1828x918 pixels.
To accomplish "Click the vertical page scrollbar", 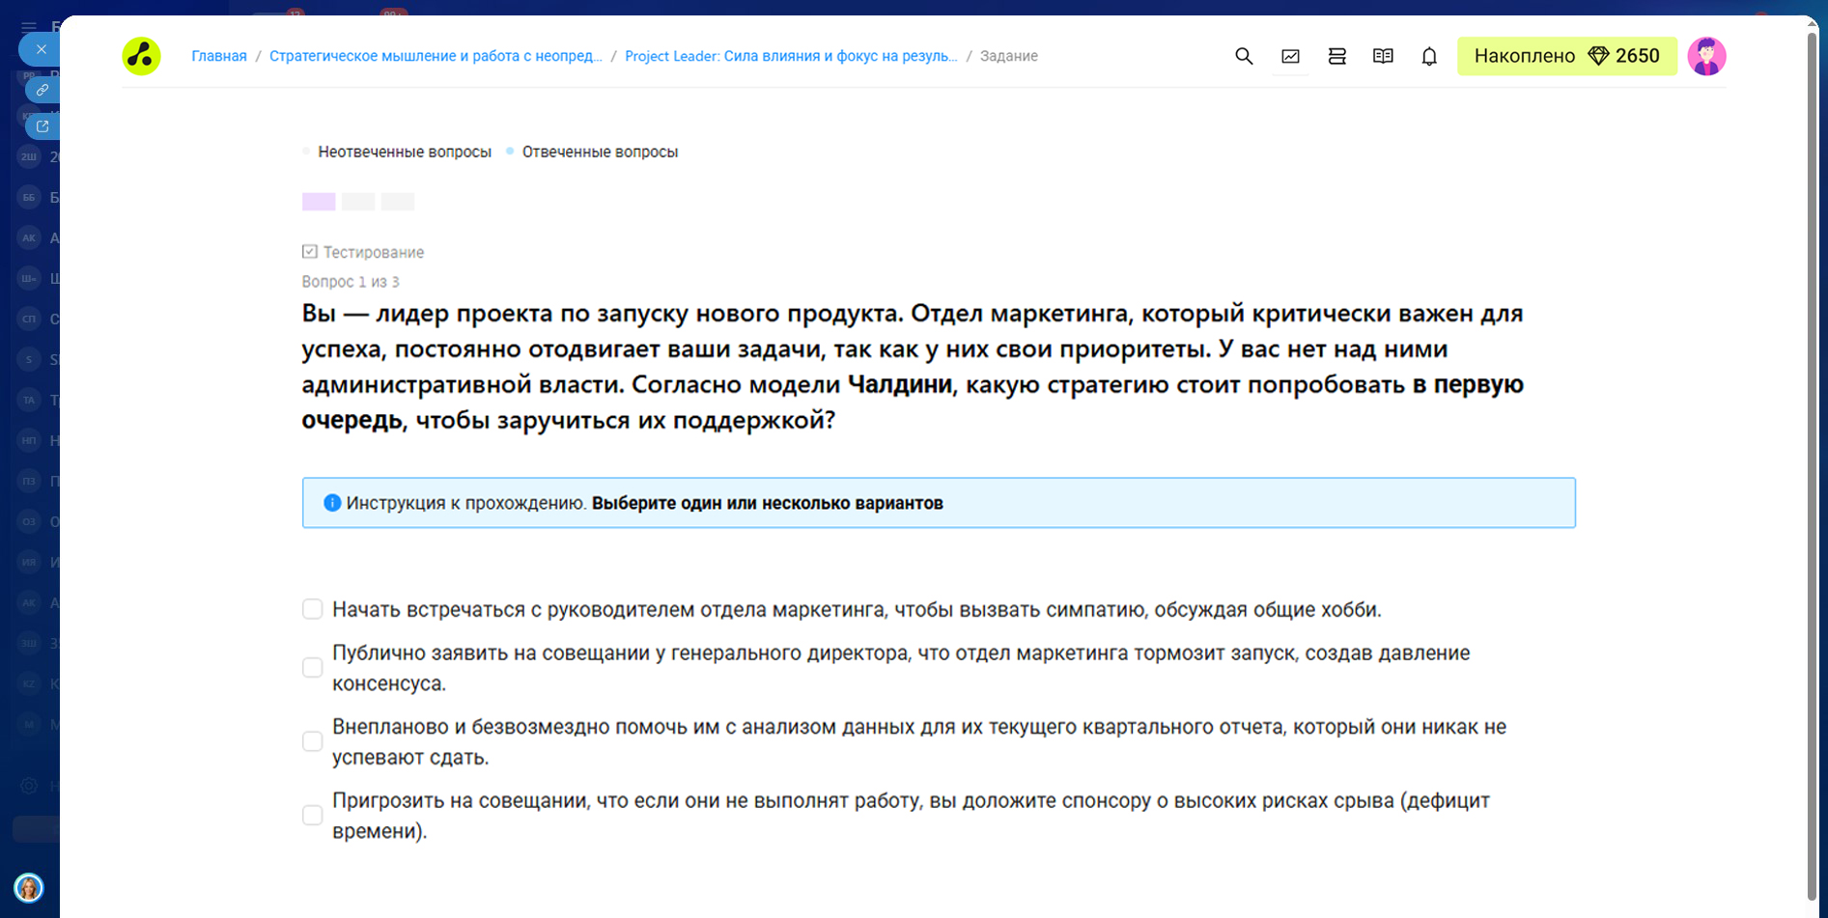I will [x=1812, y=463].
